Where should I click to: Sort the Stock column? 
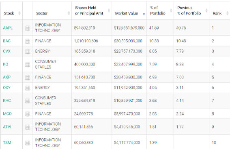pos(19,13)
